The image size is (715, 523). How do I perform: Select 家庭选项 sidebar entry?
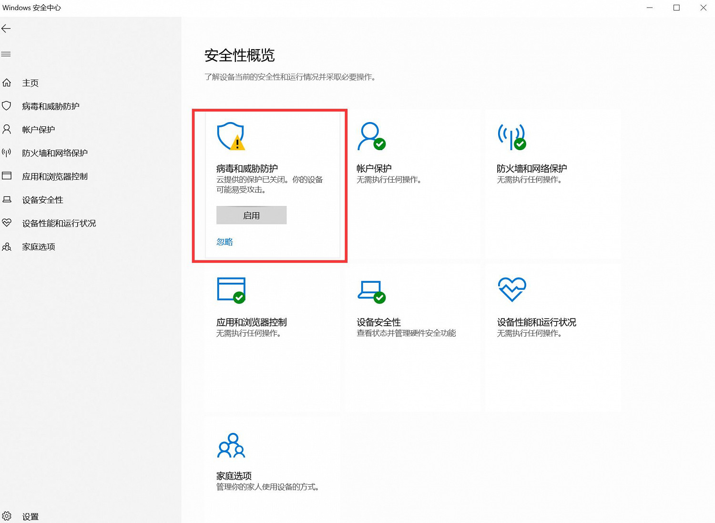pos(38,246)
